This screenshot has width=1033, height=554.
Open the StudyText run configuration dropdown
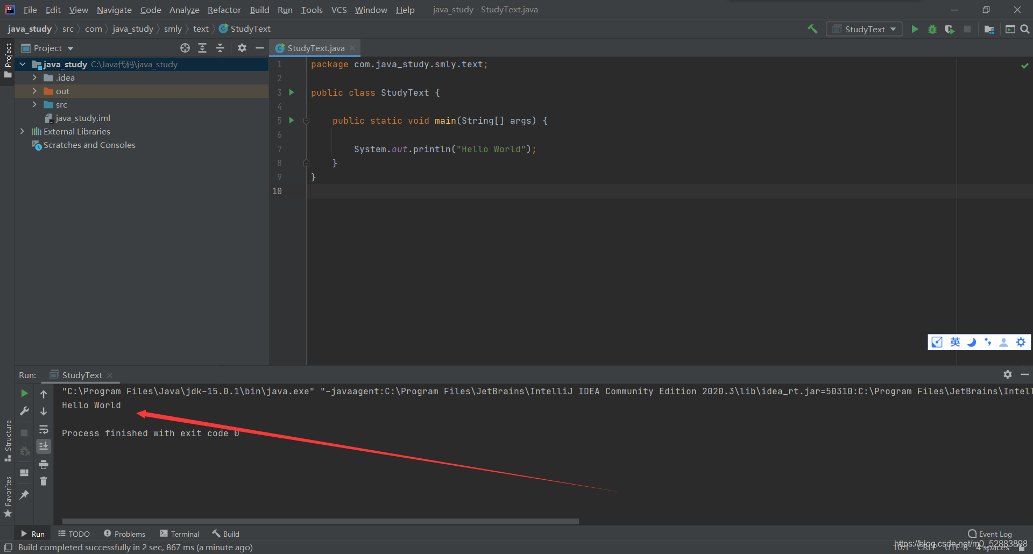864,29
